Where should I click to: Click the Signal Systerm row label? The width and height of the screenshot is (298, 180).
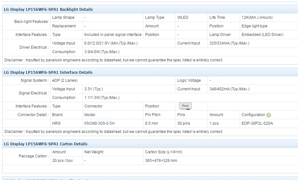click(x=35, y=80)
